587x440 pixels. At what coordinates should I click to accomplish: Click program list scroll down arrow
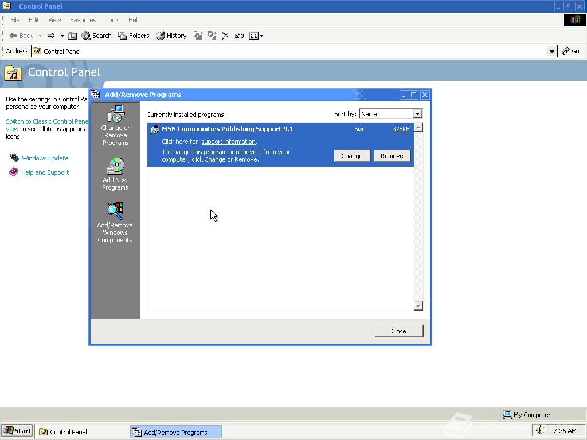pyautogui.click(x=418, y=306)
